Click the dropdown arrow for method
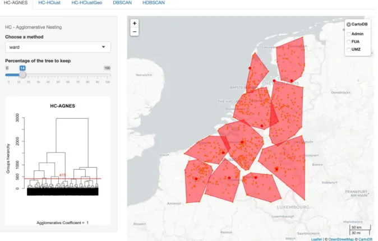The height and width of the screenshot is (241, 378). [103, 47]
